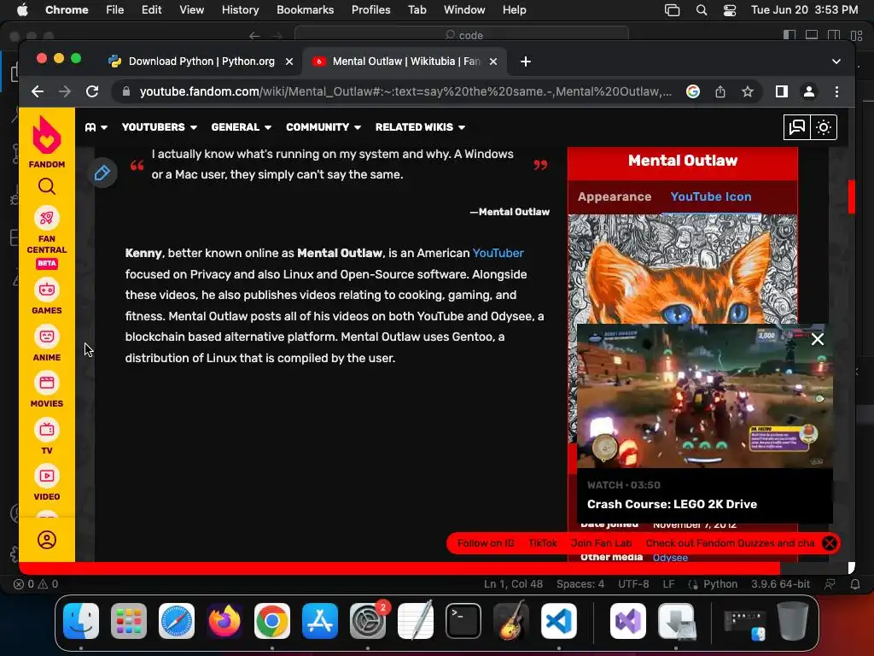
Task: Open the History menu
Action: (x=240, y=10)
